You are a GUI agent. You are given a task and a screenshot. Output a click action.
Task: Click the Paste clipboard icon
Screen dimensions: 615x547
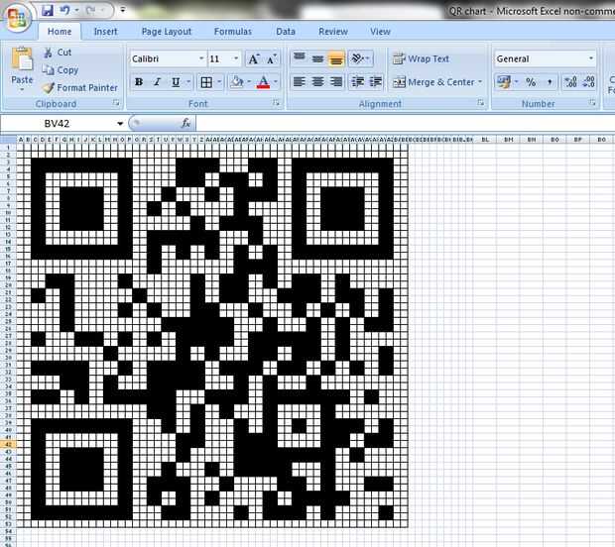coord(22,59)
